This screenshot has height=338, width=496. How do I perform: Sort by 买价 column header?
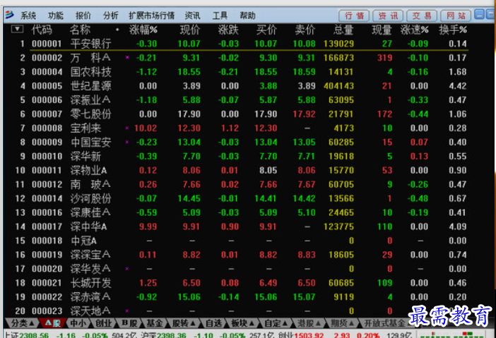[x=266, y=30]
